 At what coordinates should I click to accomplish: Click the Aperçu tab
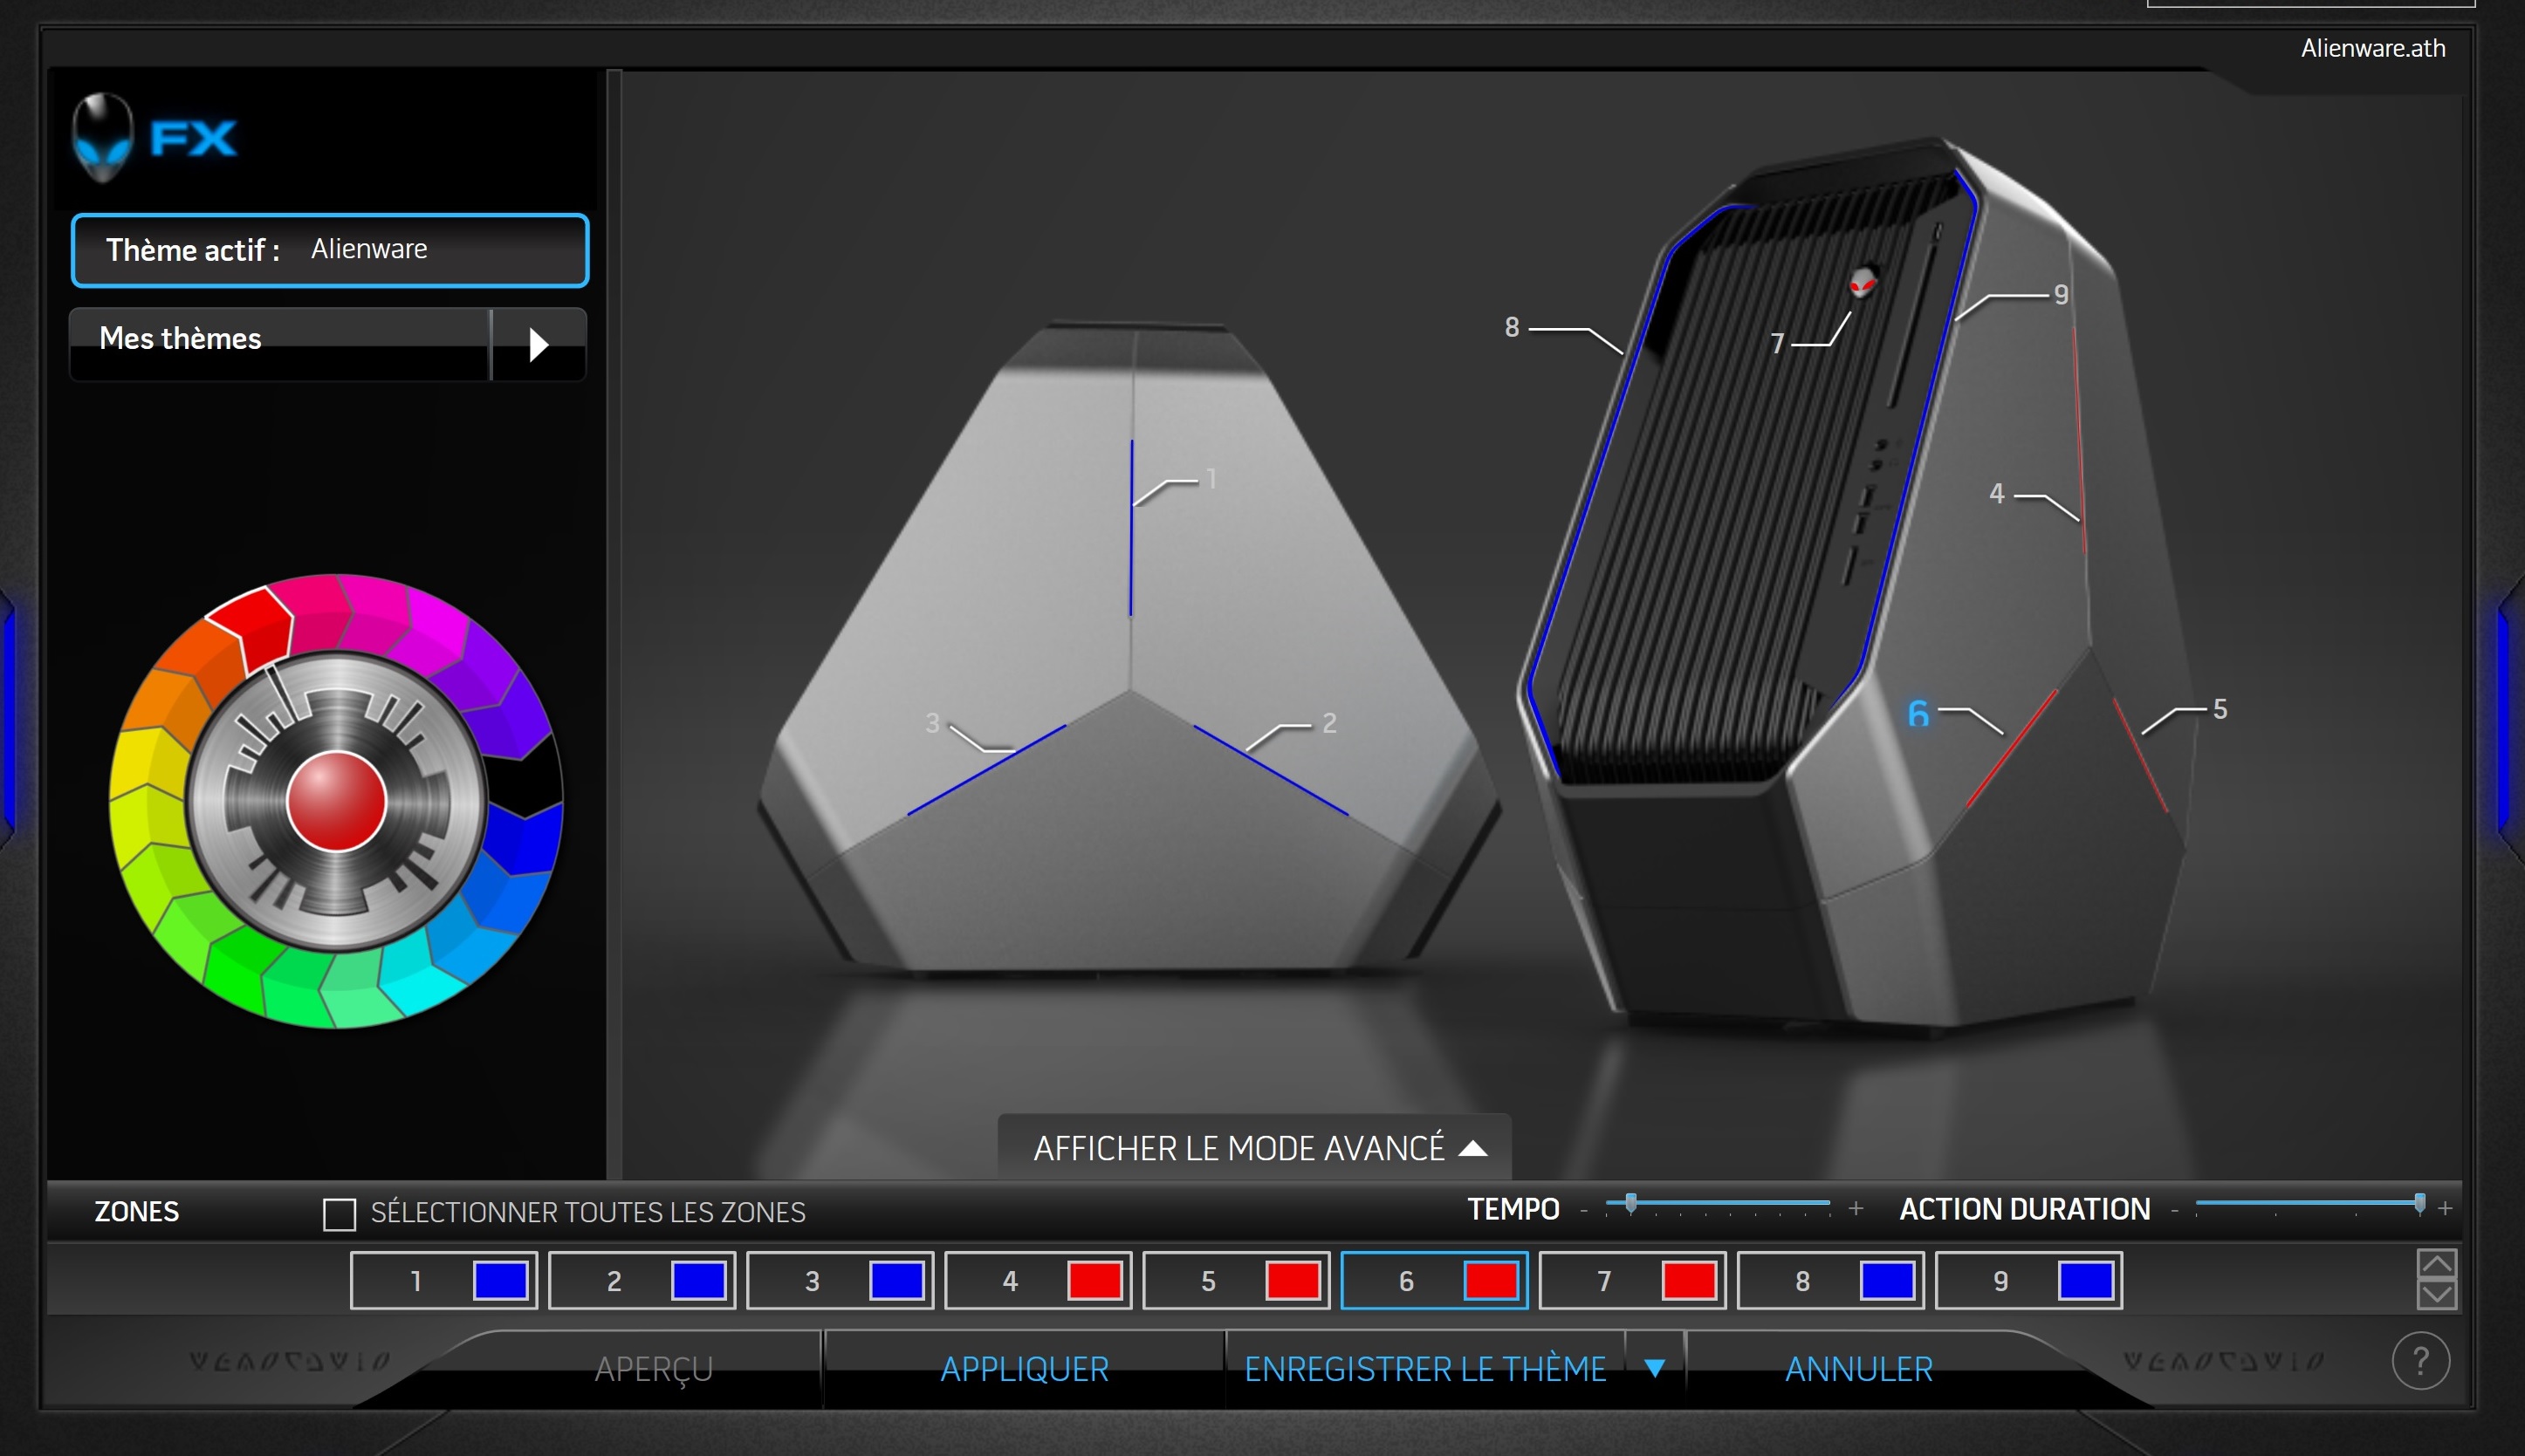pos(653,1369)
